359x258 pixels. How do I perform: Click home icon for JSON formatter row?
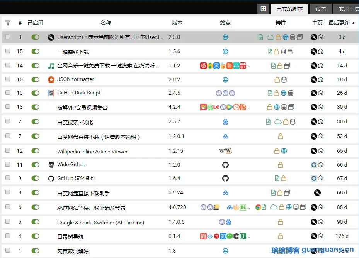tap(320, 79)
